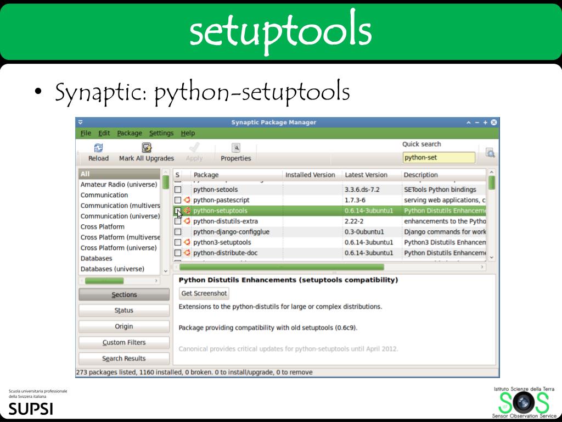Viewport: 562px width, 422px height.
Task: Open the window menu icon in title bar
Action: point(81,123)
